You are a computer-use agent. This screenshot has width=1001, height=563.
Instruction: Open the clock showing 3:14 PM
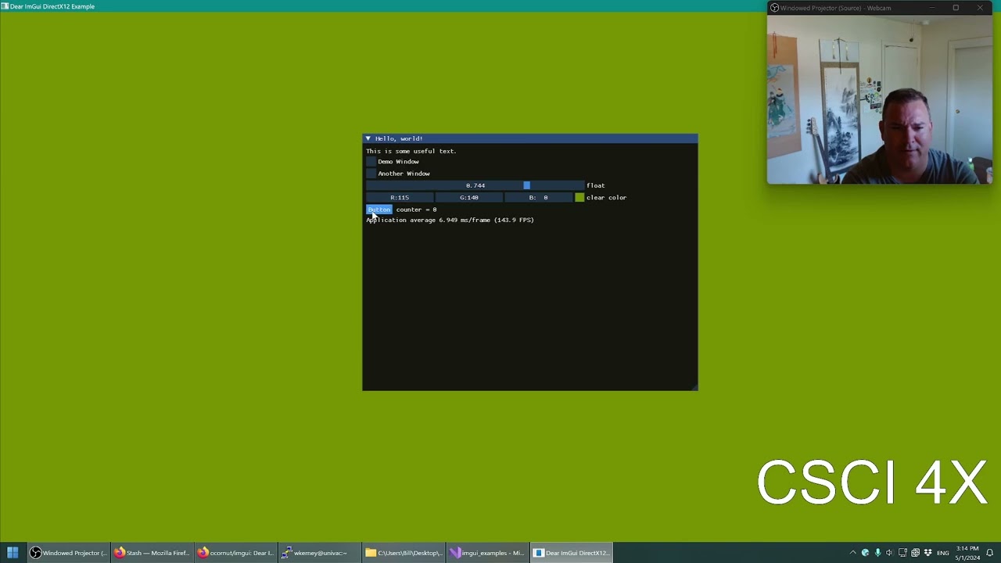point(967,553)
